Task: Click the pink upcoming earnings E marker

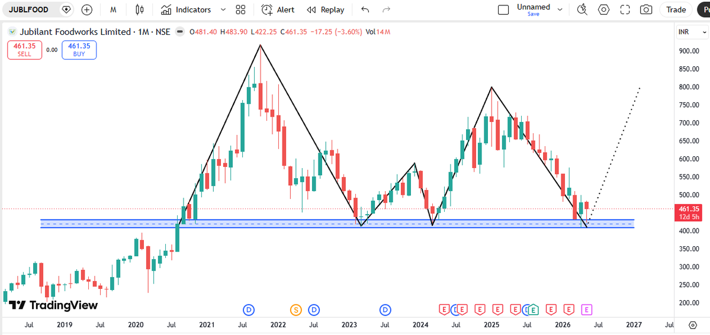Action: point(587,310)
